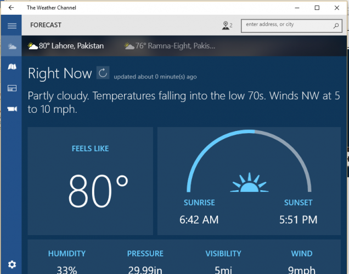Click the FEELS LIKE label
The height and width of the screenshot is (274, 349).
(90, 149)
